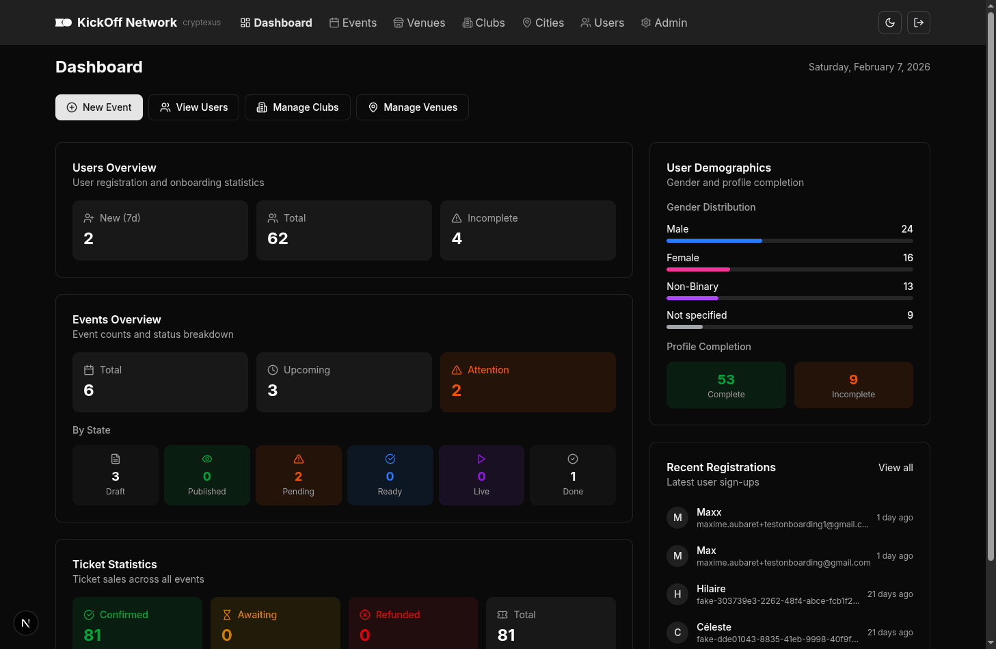This screenshot has width=996, height=649.
Task: Click the Done state check-circle icon
Action: pos(573,459)
